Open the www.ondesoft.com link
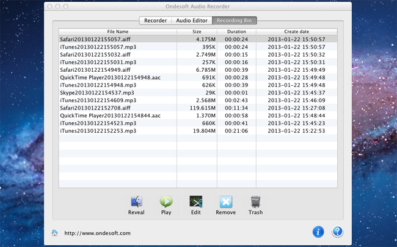The height and width of the screenshot is (247, 397). coord(97,233)
